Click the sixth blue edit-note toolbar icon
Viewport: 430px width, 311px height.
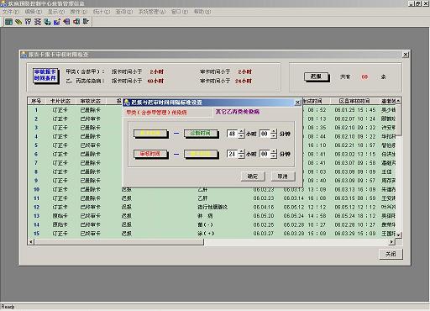click(57, 22)
